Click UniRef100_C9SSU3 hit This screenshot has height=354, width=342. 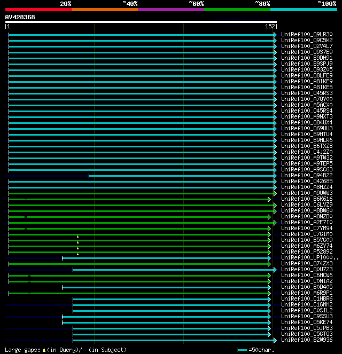tap(307, 316)
